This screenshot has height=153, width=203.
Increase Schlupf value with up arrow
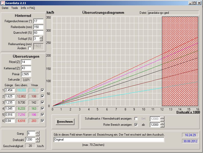pyautogui.click(x=41, y=37)
